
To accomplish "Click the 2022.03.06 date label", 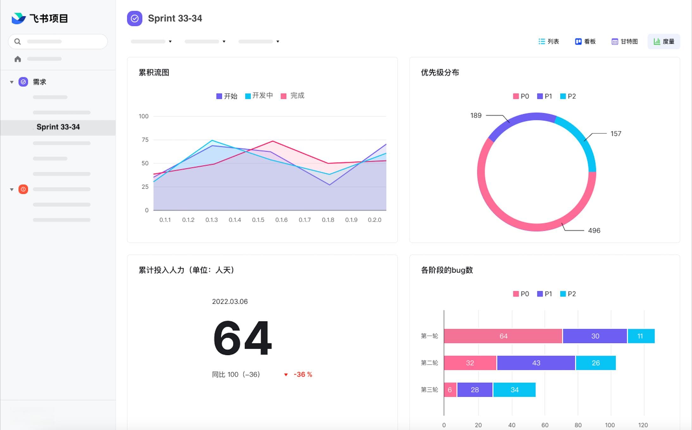I will pos(230,302).
